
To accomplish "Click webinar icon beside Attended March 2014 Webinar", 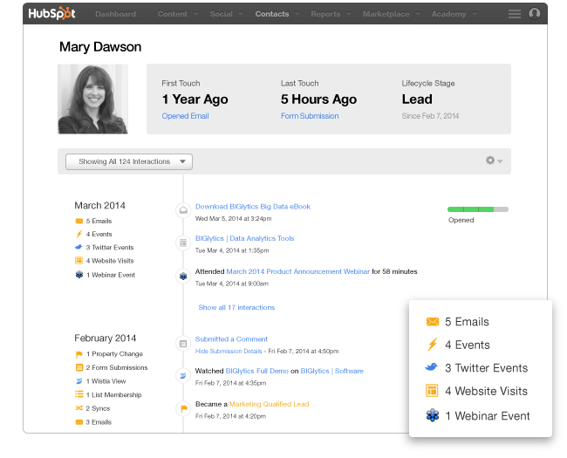I will click(x=183, y=277).
